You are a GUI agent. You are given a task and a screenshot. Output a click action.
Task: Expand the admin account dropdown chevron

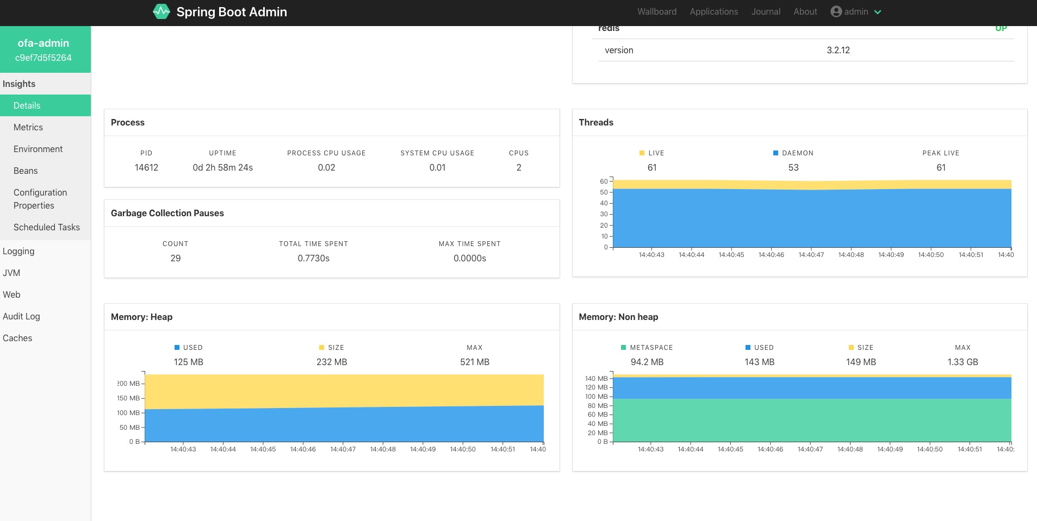pos(878,12)
